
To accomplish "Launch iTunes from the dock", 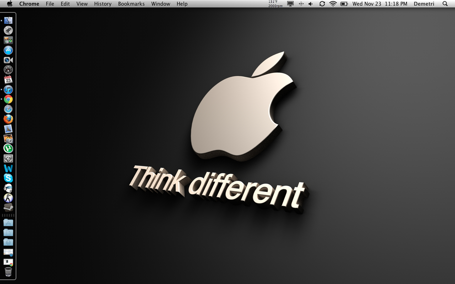I will 8,89.
